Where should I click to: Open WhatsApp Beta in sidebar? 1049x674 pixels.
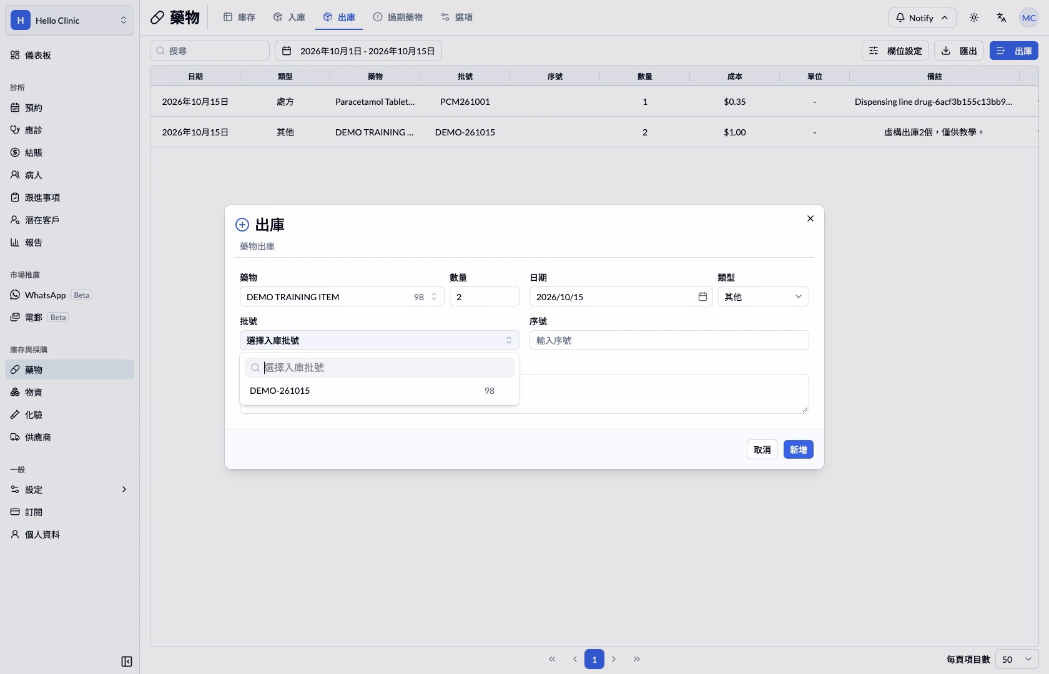(x=69, y=295)
